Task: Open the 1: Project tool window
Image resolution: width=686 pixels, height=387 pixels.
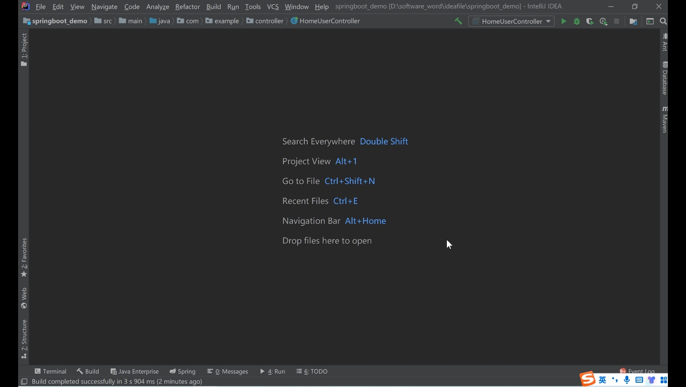Action: click(24, 50)
